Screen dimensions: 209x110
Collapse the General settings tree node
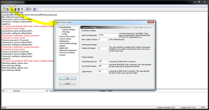tap(58, 27)
